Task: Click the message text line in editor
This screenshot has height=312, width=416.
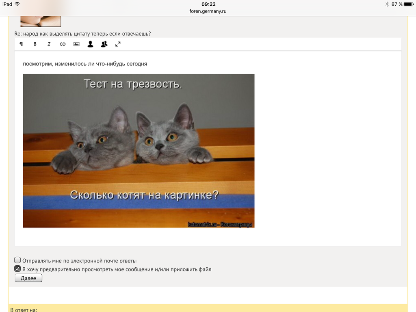Action: click(85, 64)
